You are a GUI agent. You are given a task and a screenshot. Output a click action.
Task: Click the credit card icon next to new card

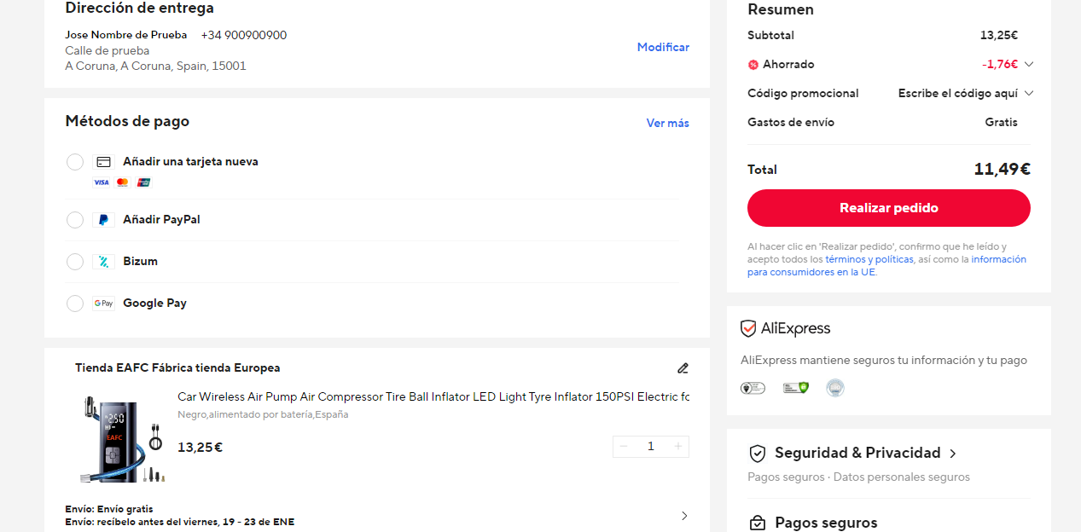point(103,162)
